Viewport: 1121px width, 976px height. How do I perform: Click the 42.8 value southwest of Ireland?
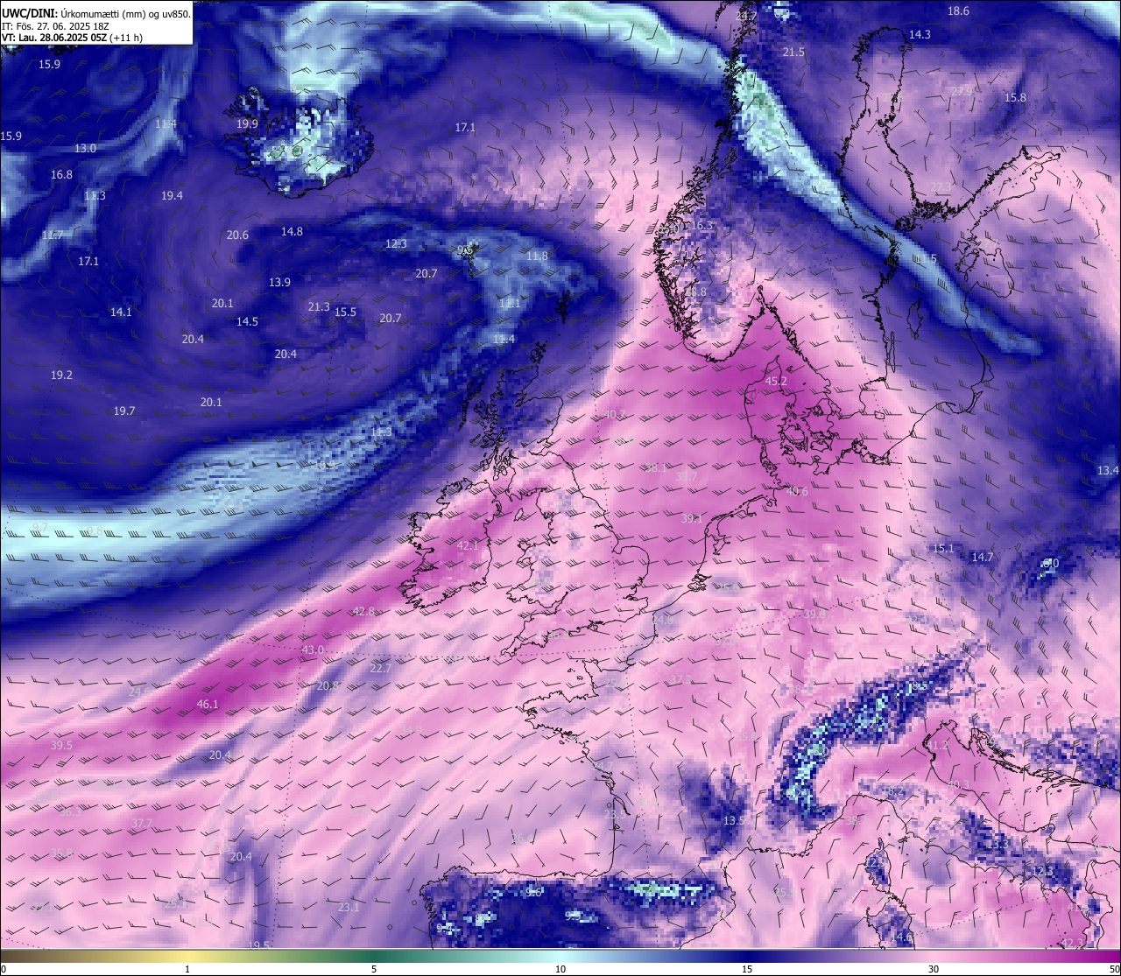tap(363, 611)
